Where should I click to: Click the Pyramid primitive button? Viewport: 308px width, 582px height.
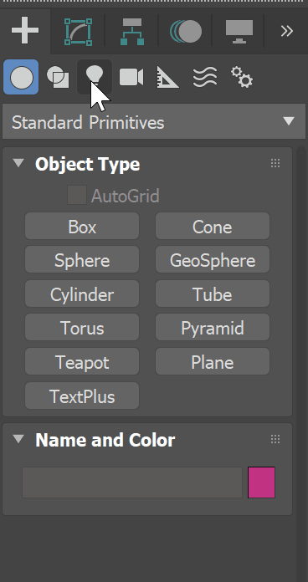213,328
